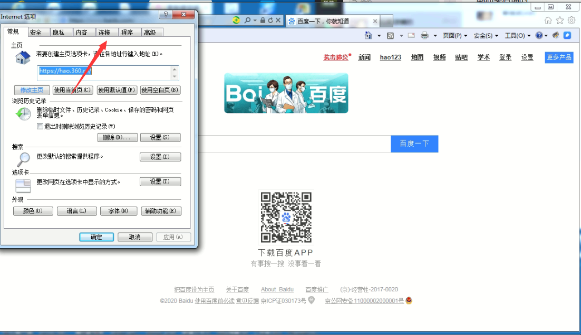Open the address bar search dropdown arrow
581x335 pixels.
(255, 21)
